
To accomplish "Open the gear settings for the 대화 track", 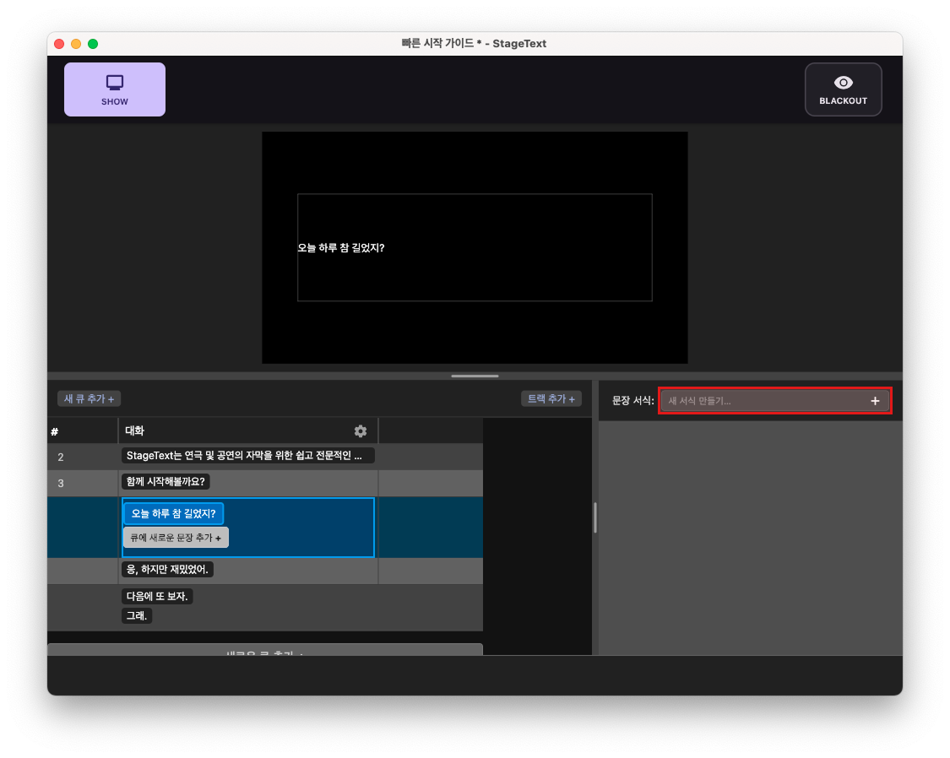I will (361, 430).
